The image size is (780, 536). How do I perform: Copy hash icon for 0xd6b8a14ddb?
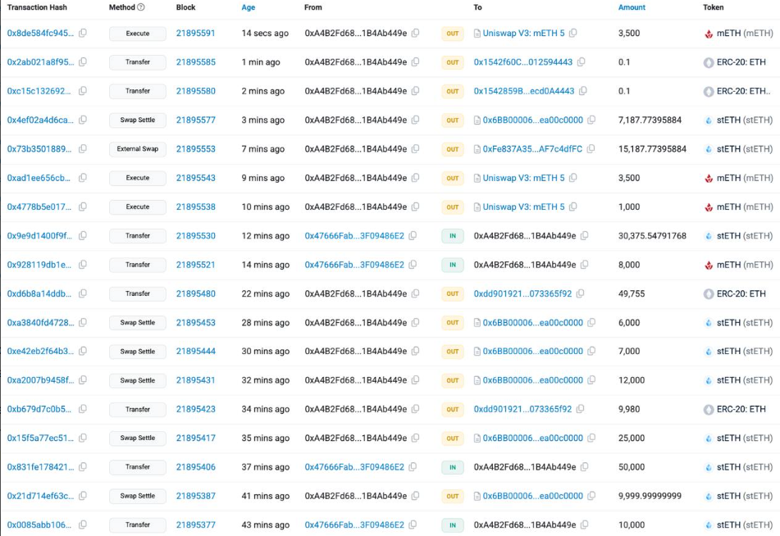tap(83, 293)
